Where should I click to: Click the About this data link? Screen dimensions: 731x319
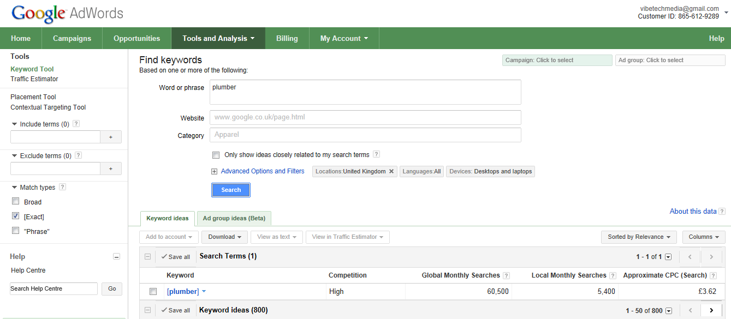(x=693, y=212)
